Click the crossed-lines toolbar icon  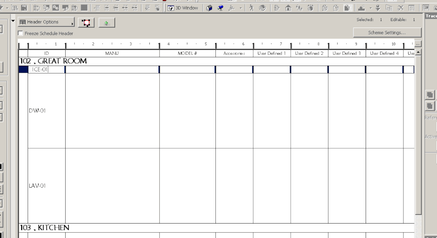[x=401, y=8]
